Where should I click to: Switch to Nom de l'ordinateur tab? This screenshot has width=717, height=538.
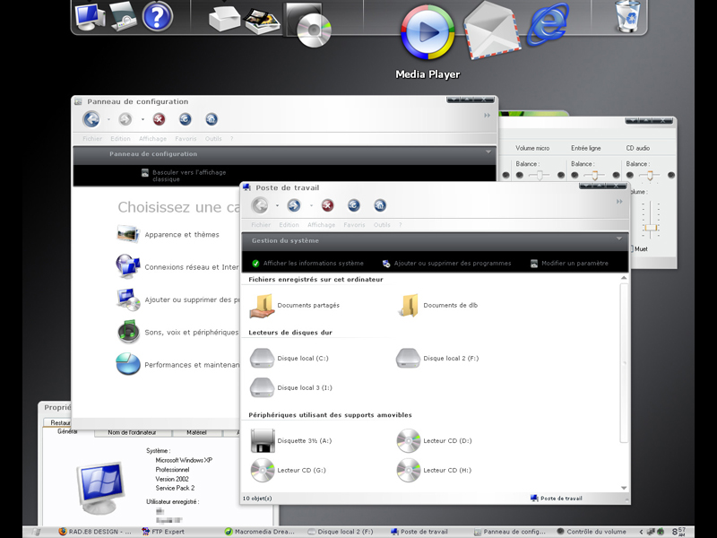pos(132,432)
